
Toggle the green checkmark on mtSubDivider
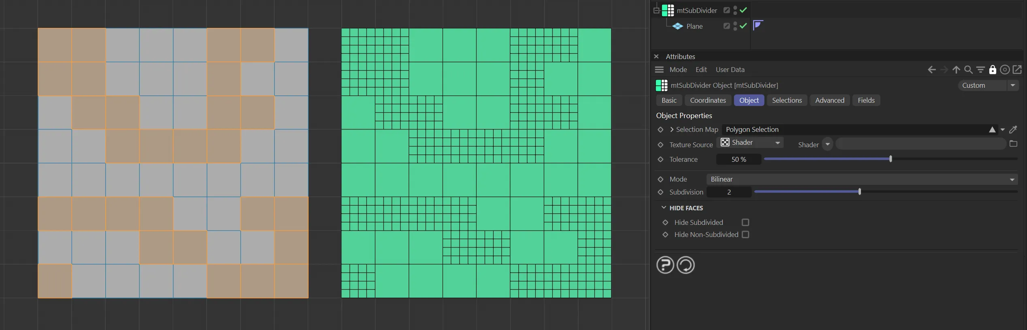pyautogui.click(x=743, y=10)
